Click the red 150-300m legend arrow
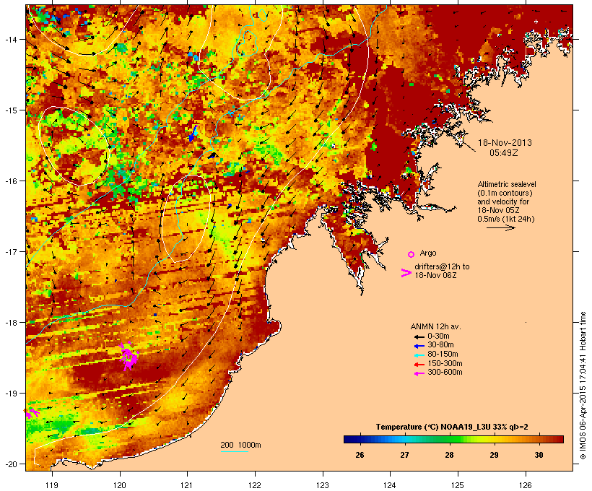 point(419,365)
